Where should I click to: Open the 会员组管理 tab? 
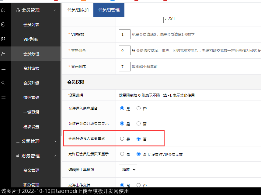(109, 10)
